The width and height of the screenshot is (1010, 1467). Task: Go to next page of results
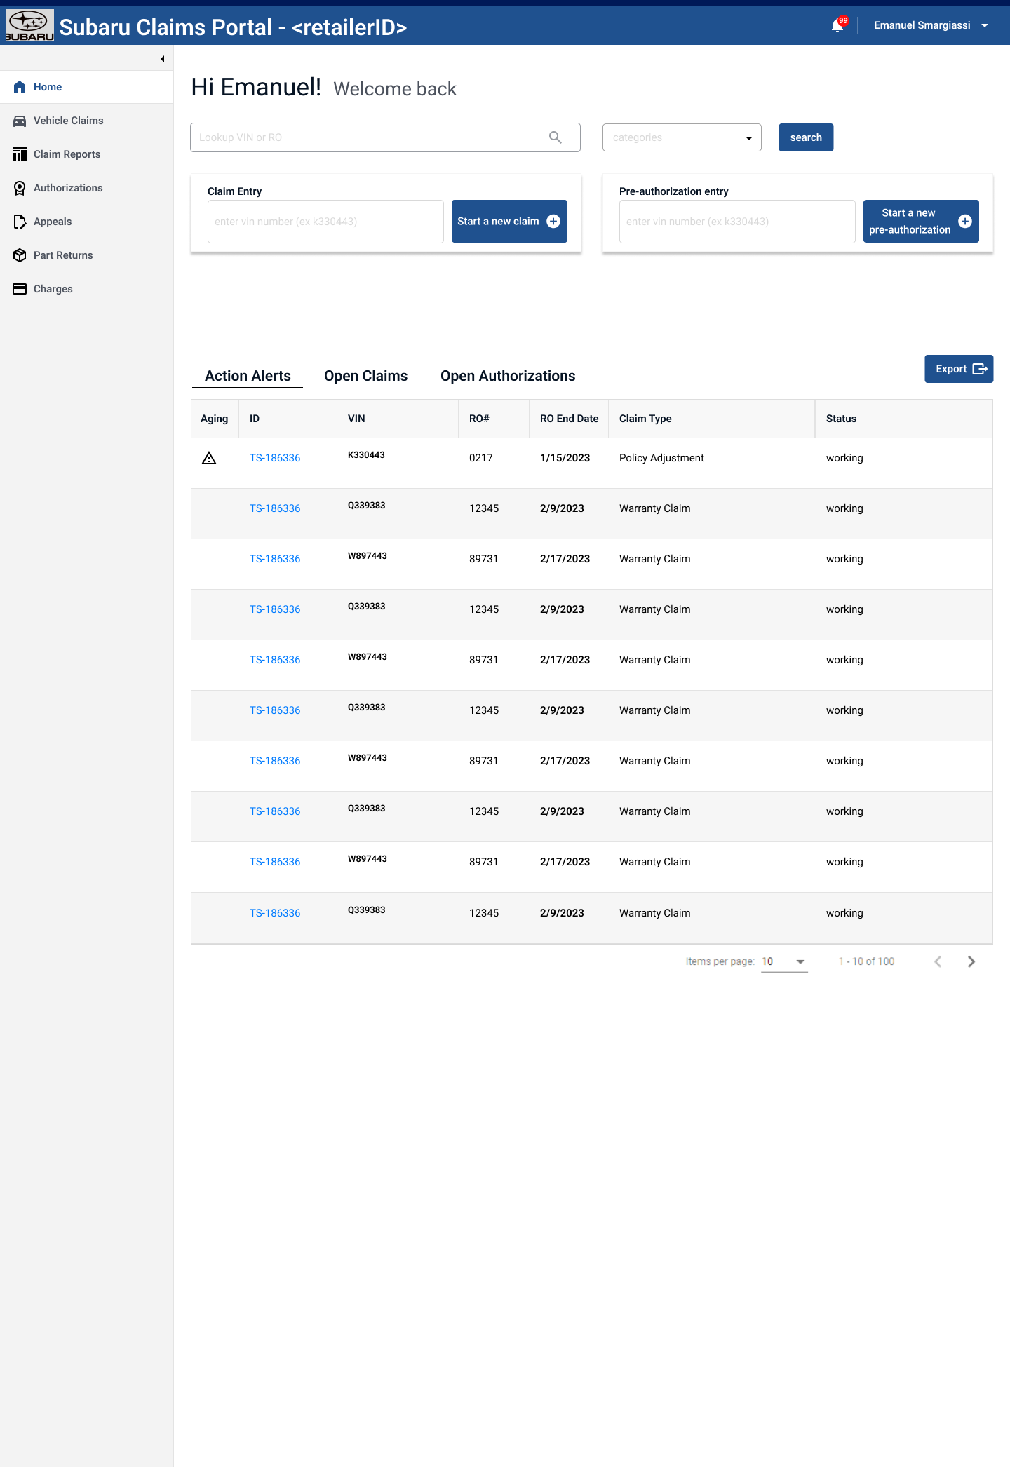971,961
